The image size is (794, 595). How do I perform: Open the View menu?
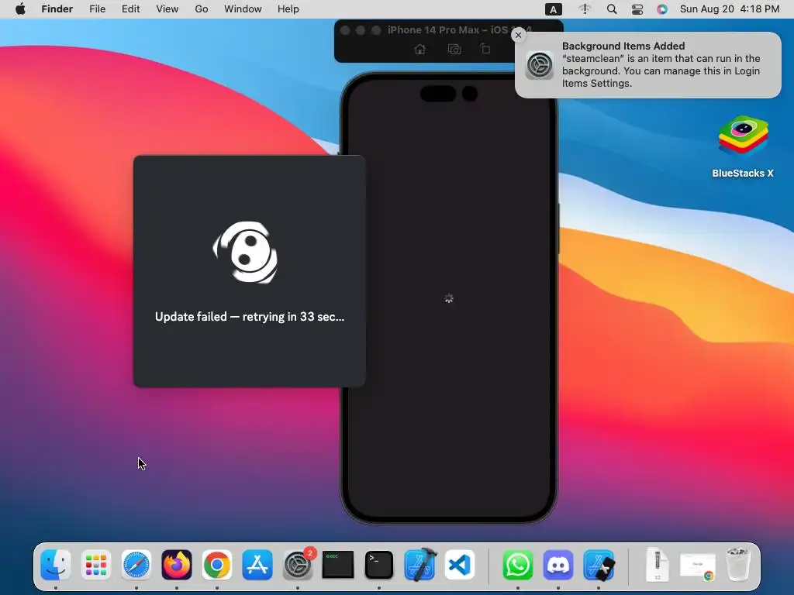tap(167, 9)
